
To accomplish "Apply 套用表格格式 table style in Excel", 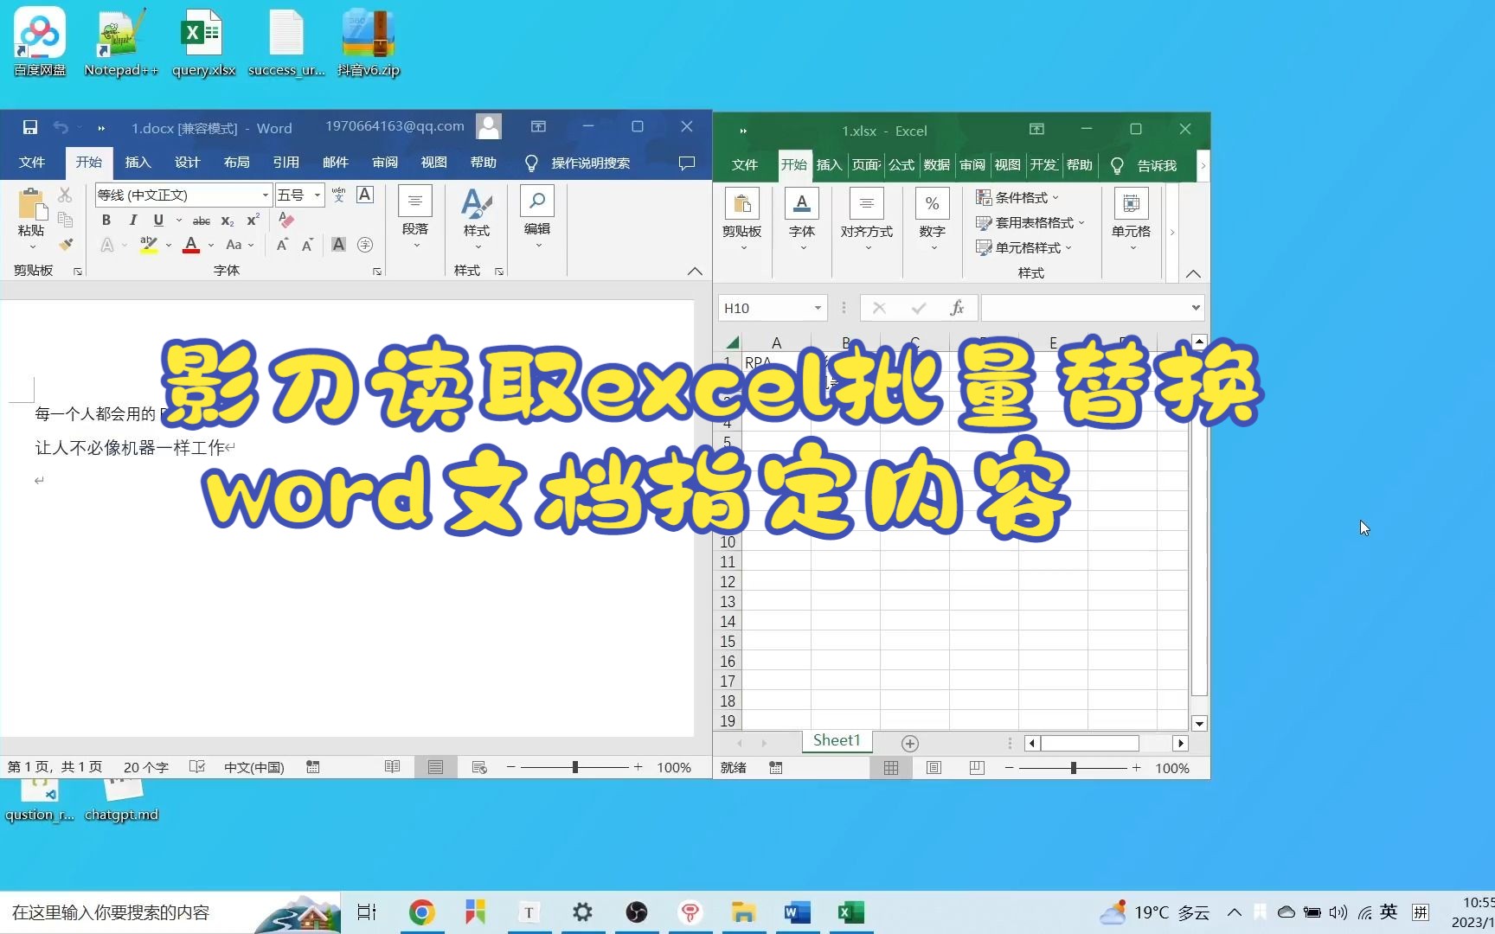I will pos(1030,222).
